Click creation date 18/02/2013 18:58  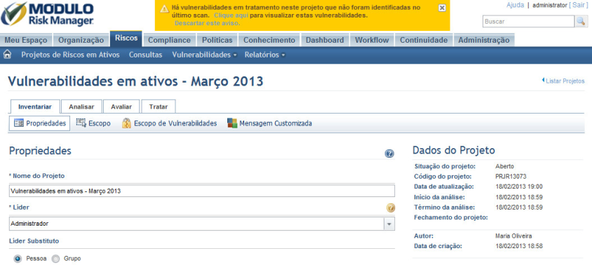pos(519,246)
